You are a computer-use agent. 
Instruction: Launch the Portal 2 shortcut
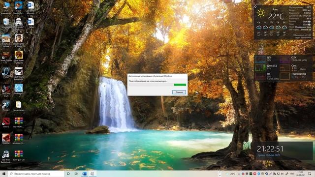pos(6,106)
